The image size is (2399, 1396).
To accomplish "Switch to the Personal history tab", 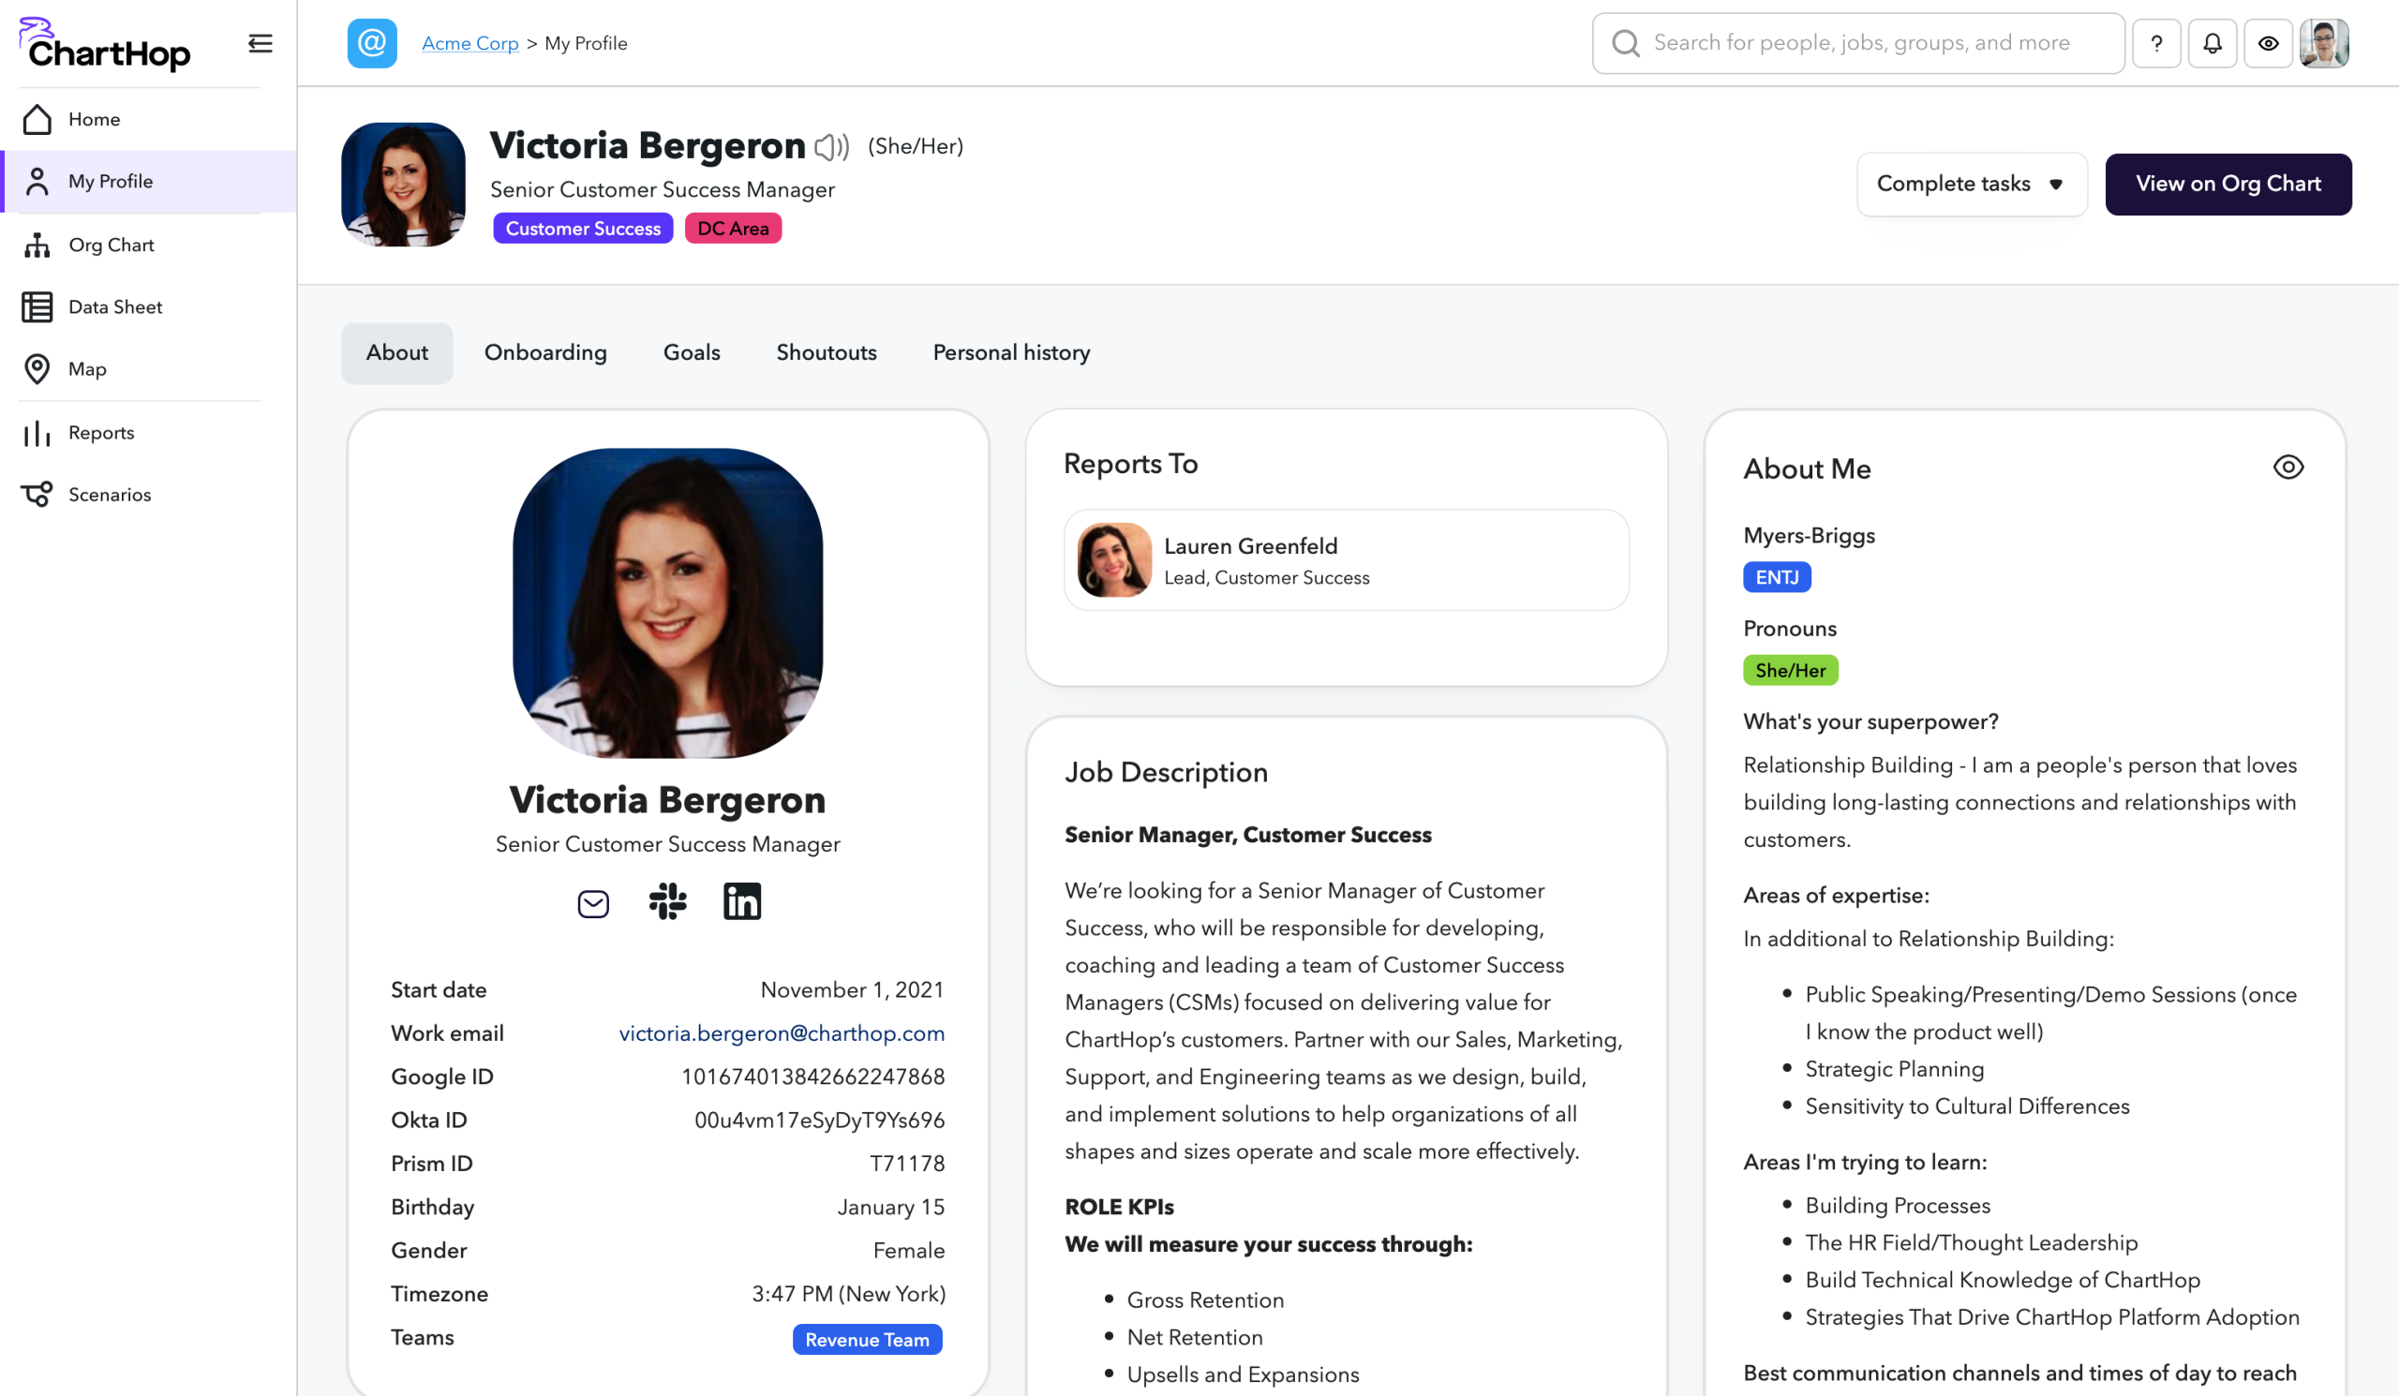I will coord(1011,353).
